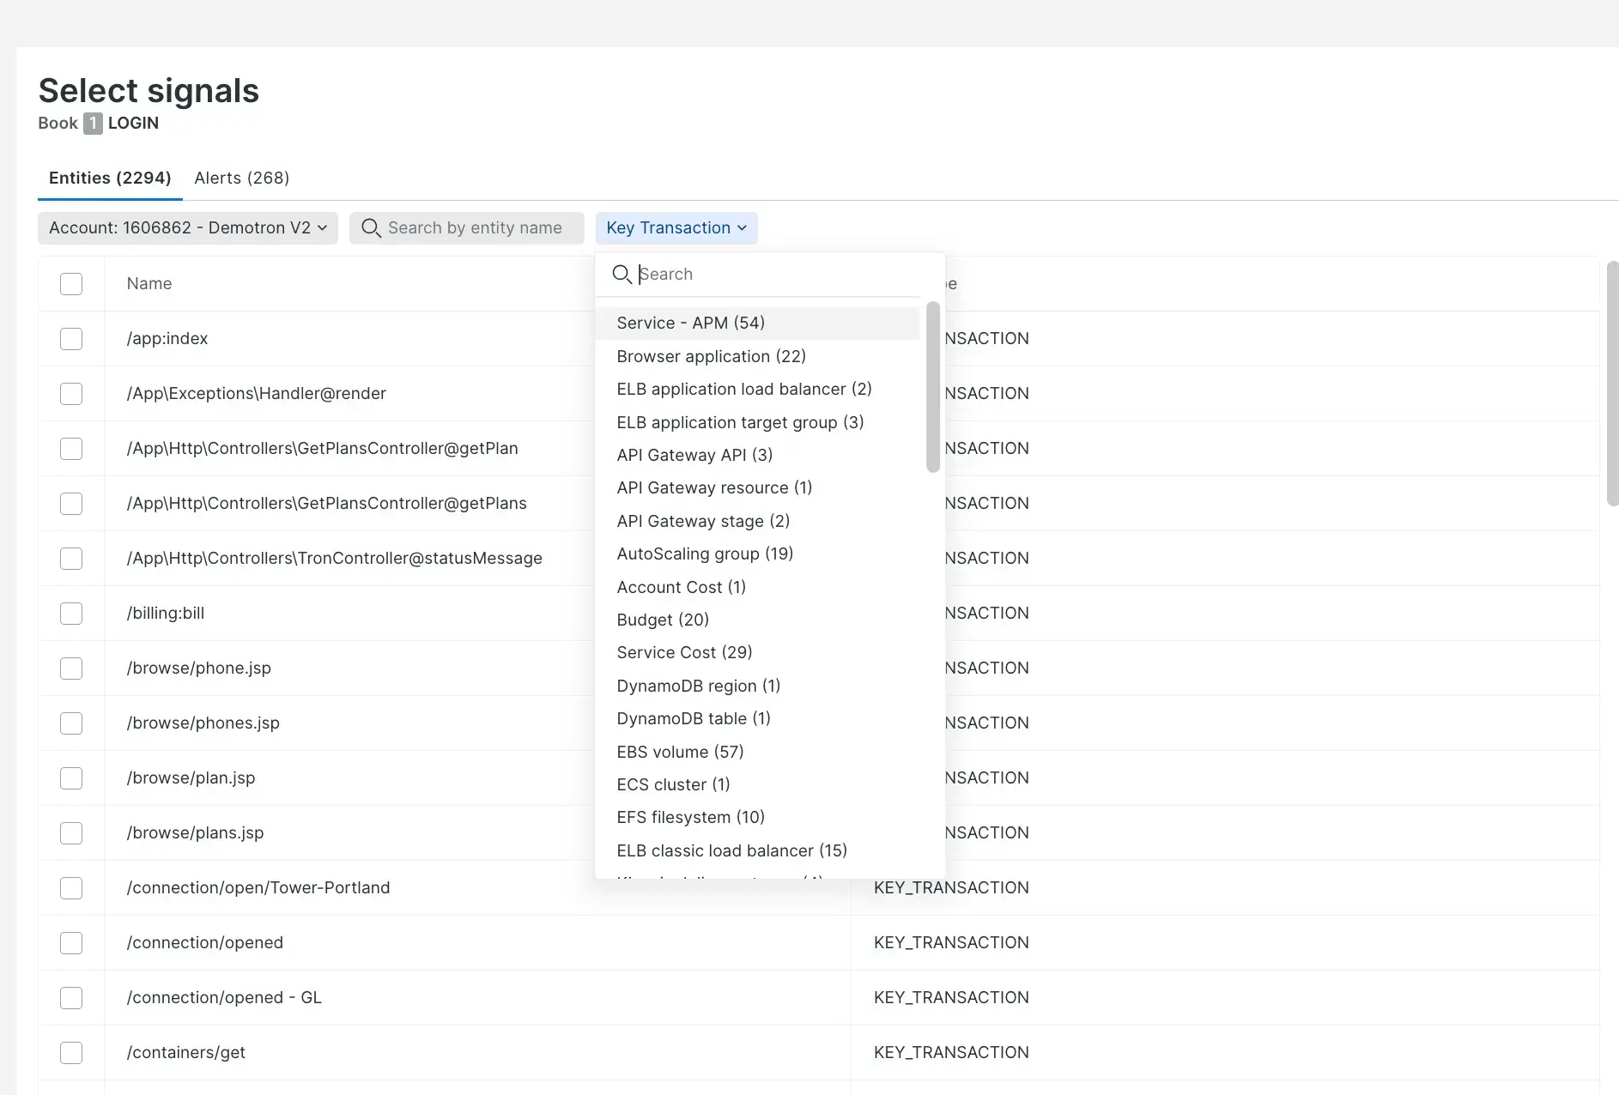
Task: Collapse the Key Transaction filter dropdown
Action: pos(676,228)
